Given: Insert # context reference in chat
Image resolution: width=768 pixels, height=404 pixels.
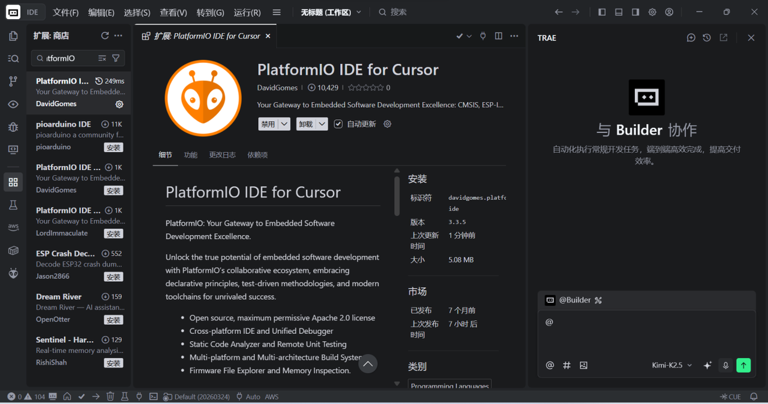Looking at the screenshot, I should 566,365.
